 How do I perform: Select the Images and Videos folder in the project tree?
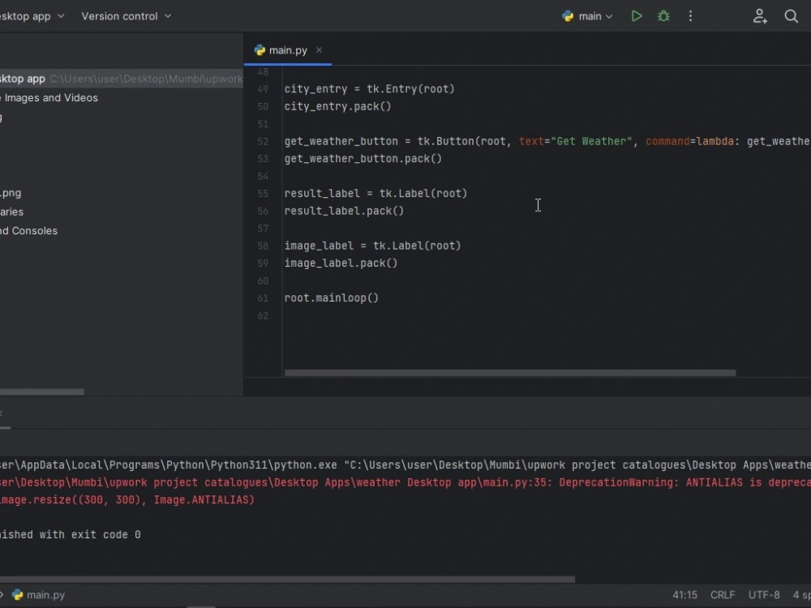pos(50,98)
